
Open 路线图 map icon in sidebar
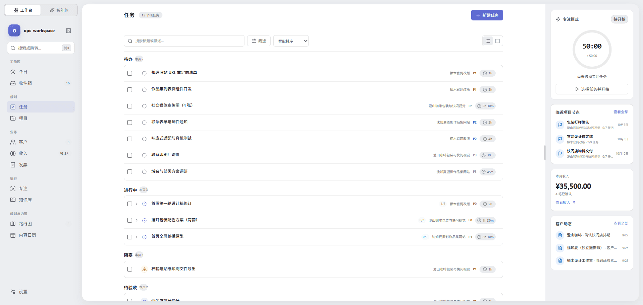[x=13, y=224]
